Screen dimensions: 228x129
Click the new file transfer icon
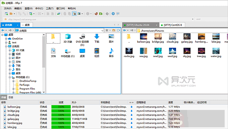pos(31,14)
